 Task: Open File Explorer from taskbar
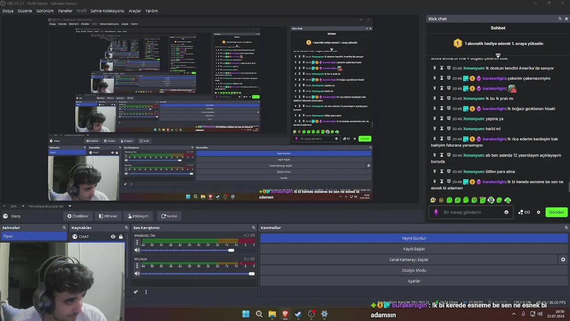(272, 314)
